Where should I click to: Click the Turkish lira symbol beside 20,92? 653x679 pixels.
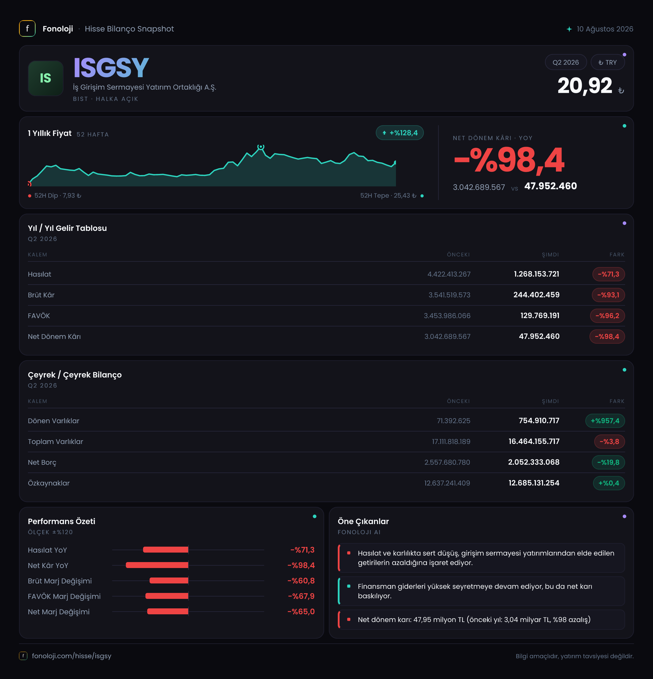pos(621,91)
